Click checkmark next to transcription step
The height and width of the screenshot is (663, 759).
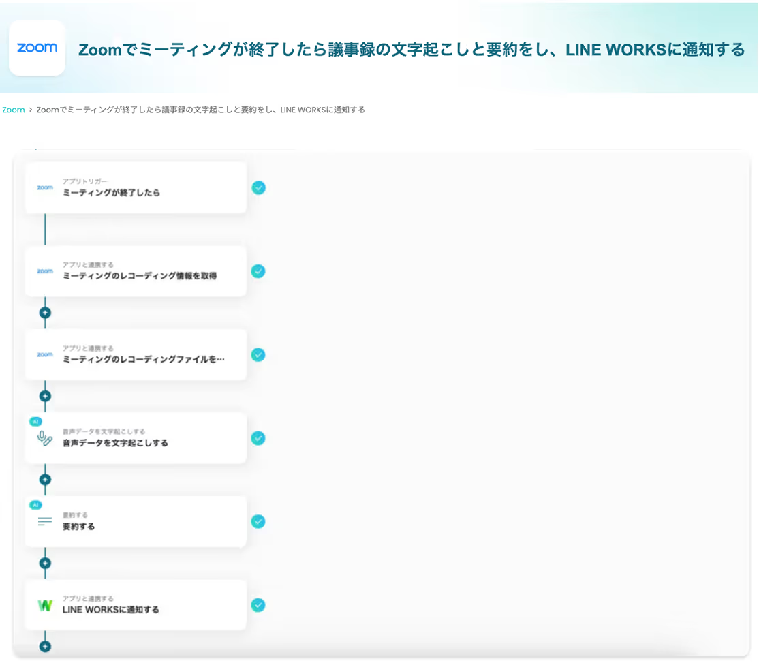[x=258, y=438]
